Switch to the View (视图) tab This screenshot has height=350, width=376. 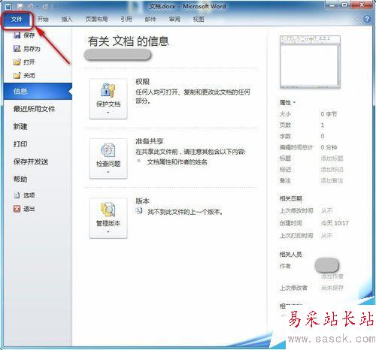(199, 20)
